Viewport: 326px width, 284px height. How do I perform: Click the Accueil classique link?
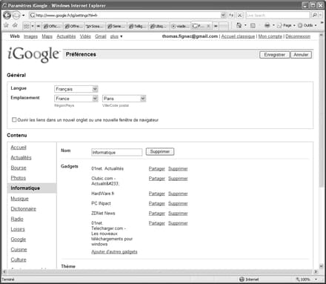click(x=238, y=36)
